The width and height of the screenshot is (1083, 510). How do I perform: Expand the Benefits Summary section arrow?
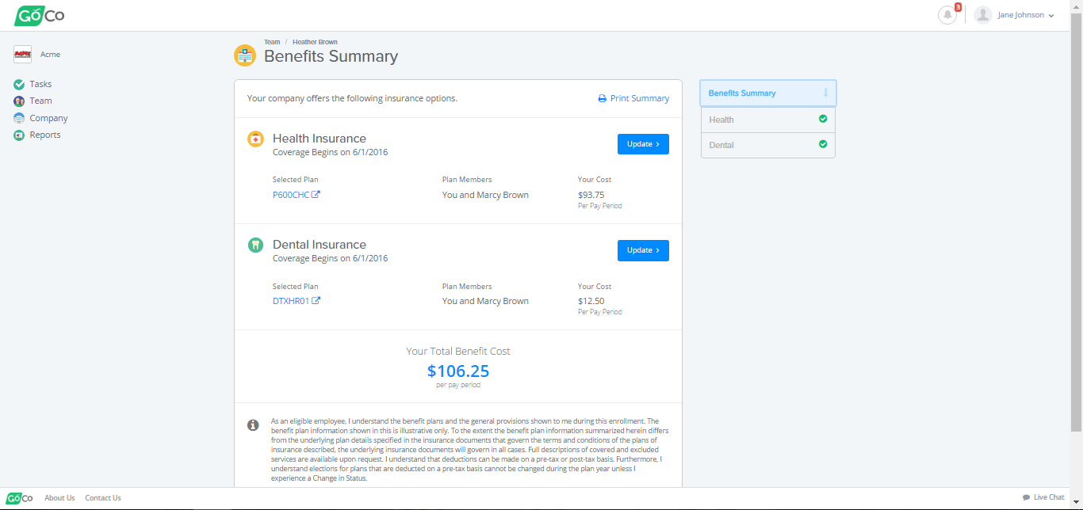click(825, 93)
